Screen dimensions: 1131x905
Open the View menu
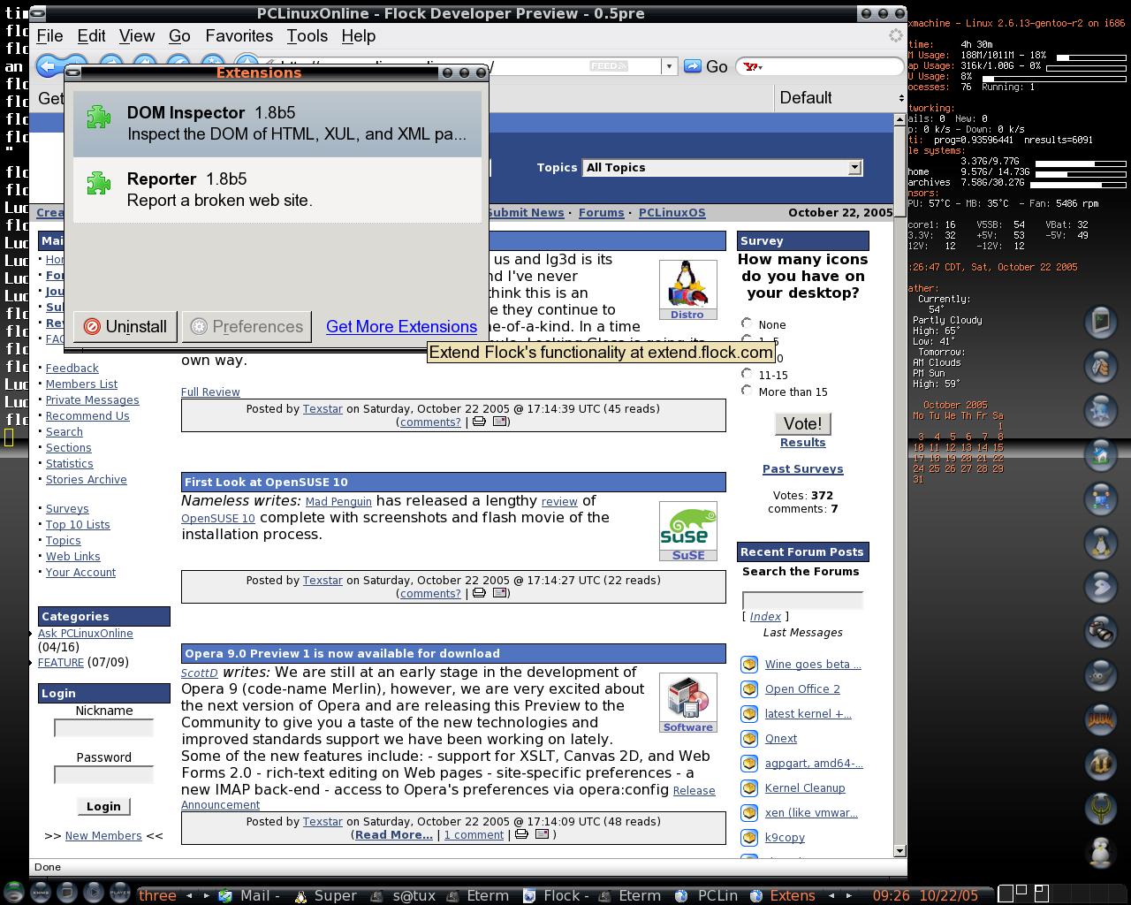coord(137,36)
